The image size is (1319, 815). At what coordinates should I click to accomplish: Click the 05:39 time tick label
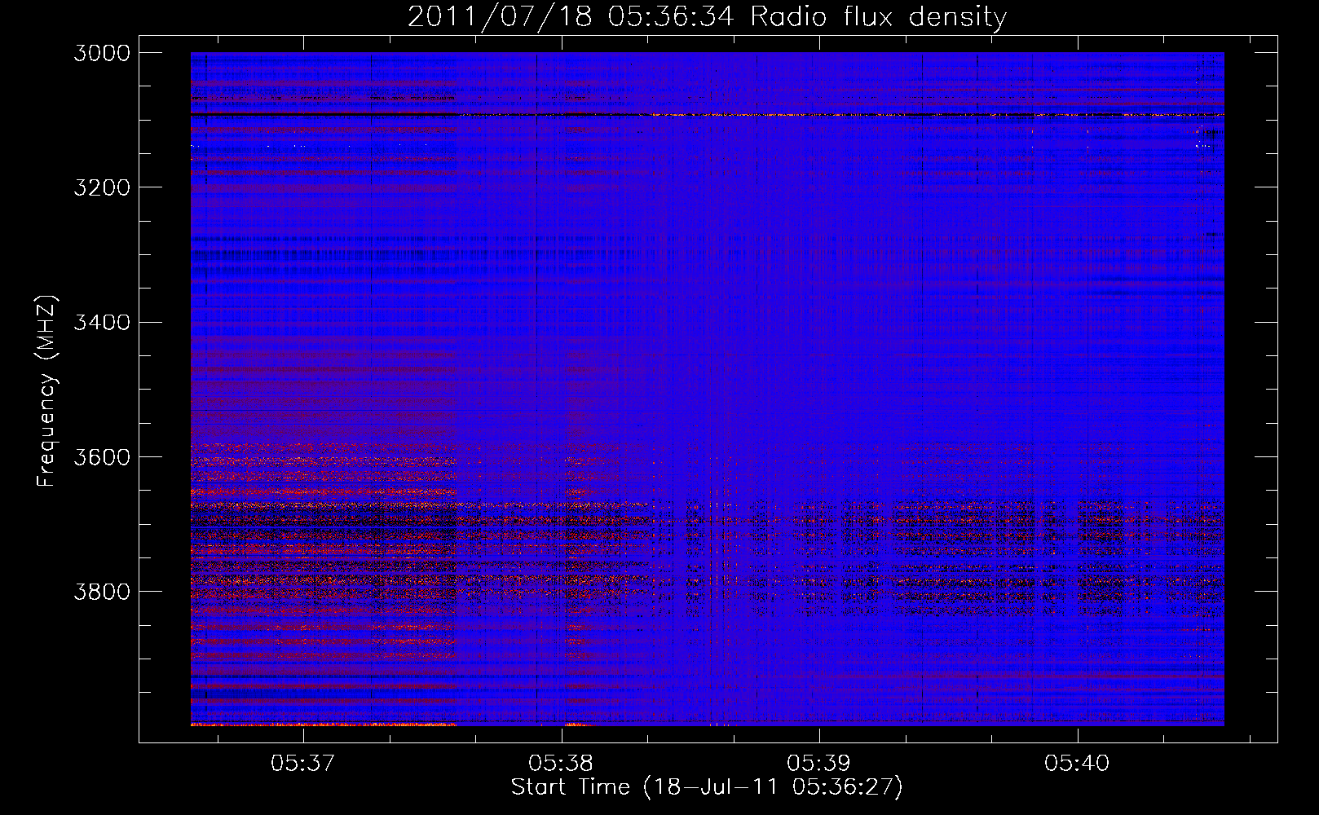coord(818,763)
